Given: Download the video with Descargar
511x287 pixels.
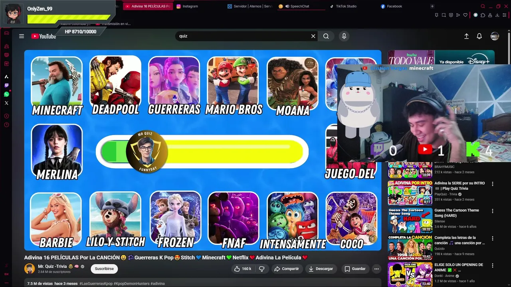Looking at the screenshot, I should click(321, 269).
